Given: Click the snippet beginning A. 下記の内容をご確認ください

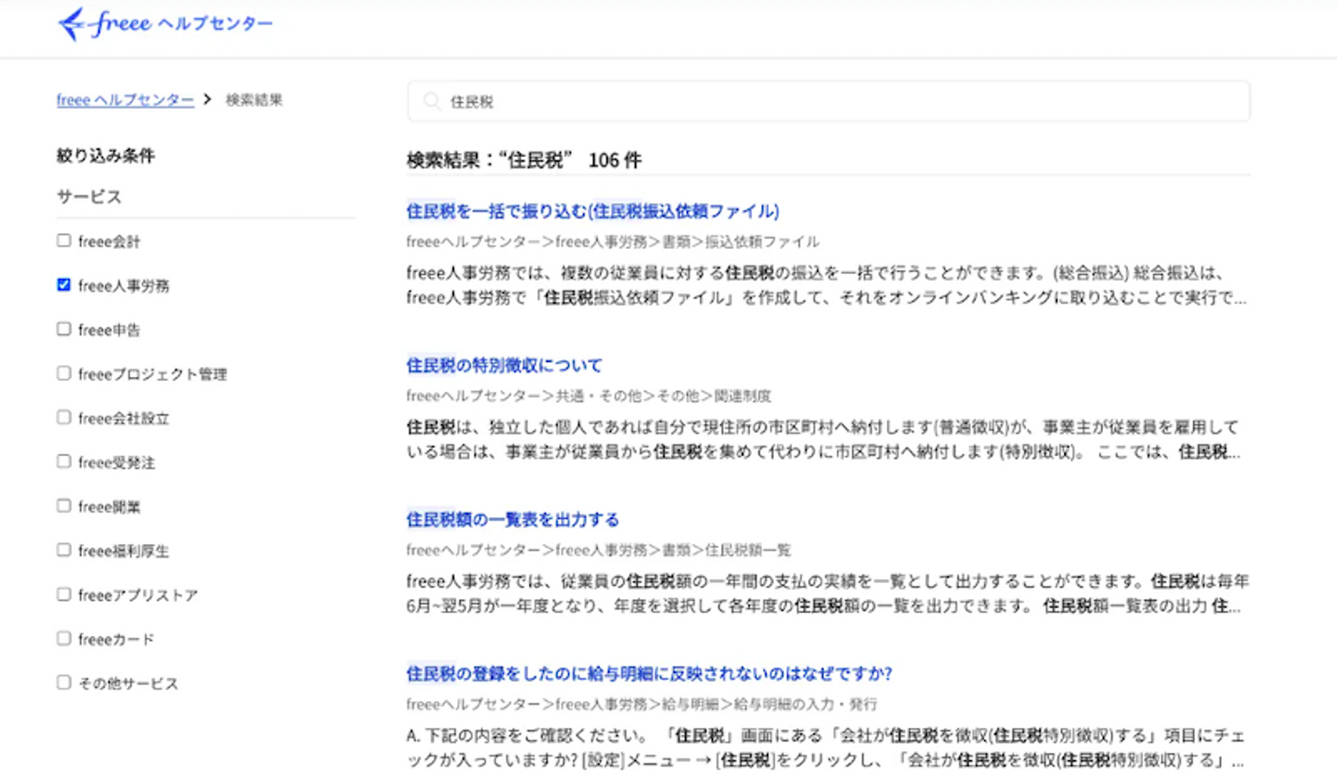Looking at the screenshot, I should pyautogui.click(x=825, y=748).
